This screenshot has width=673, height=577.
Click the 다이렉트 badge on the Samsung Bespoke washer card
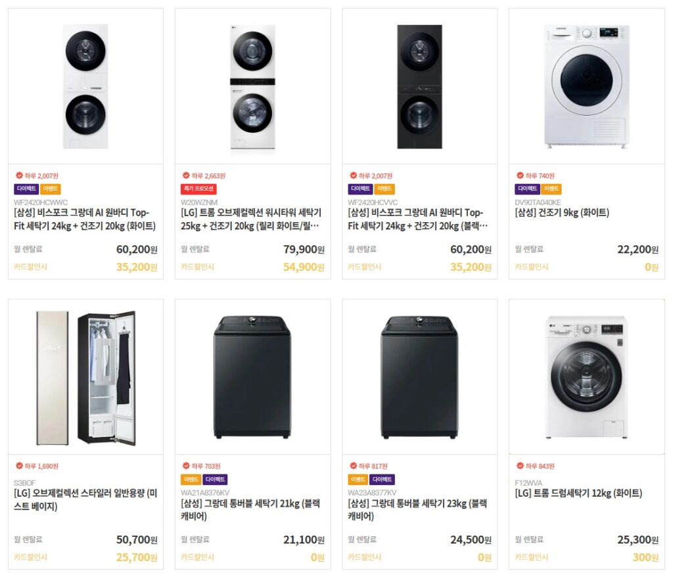tap(26, 189)
